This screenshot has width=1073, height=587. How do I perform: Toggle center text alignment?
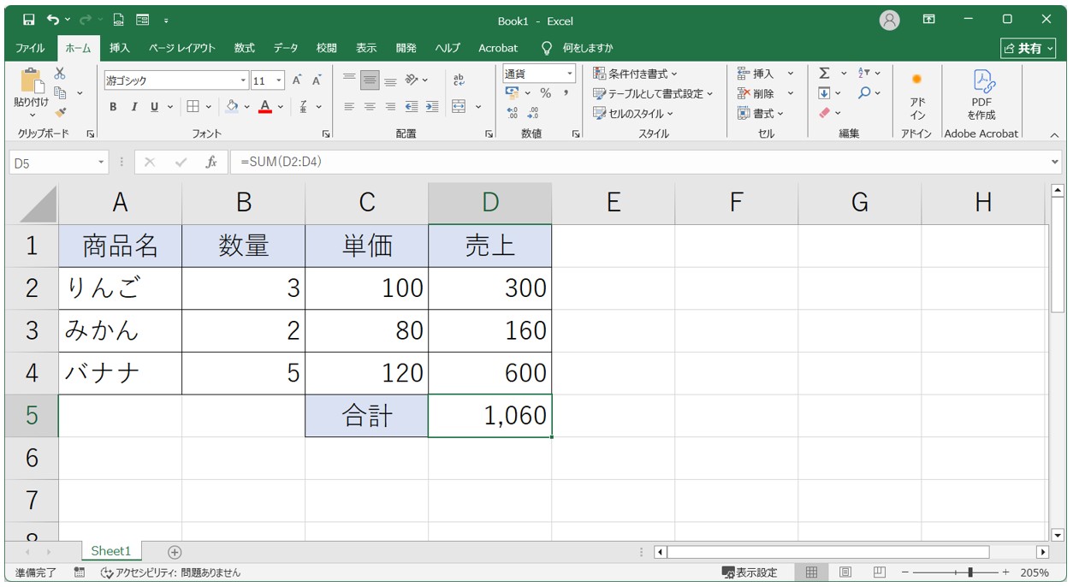370,107
